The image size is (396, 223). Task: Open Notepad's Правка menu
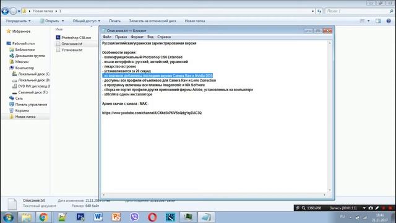tap(121, 37)
